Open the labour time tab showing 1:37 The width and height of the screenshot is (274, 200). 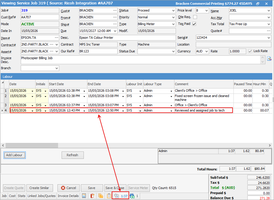(121, 196)
